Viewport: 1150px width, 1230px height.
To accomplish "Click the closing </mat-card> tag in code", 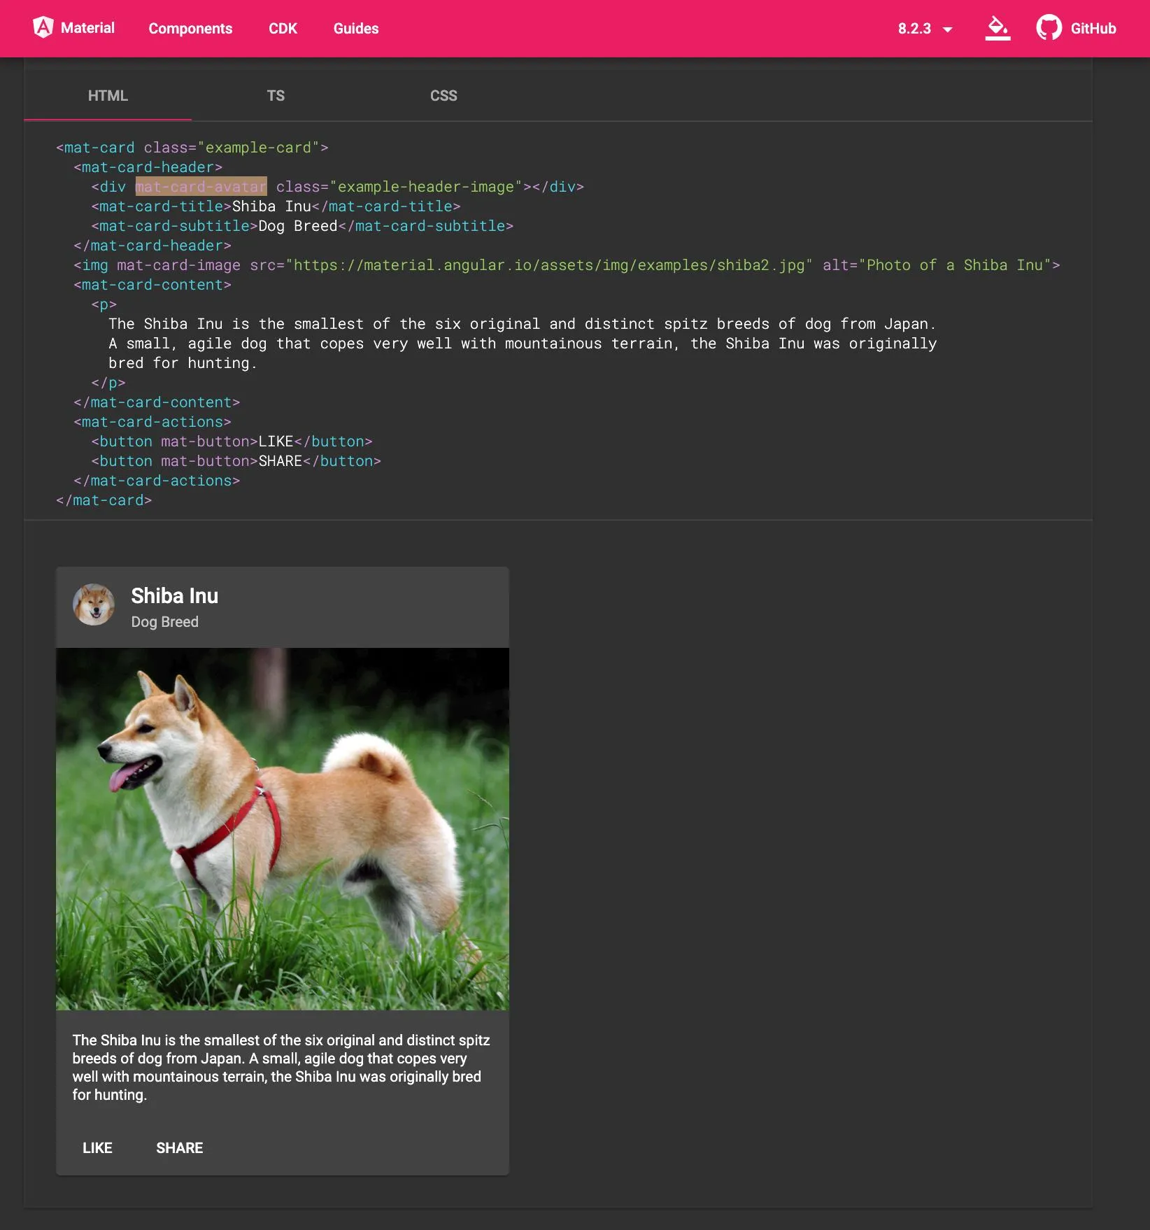I will coord(104,500).
